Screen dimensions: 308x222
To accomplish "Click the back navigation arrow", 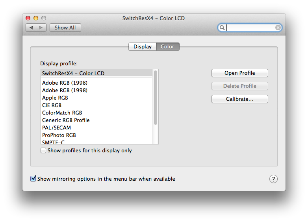I will pyautogui.click(x=31, y=28).
